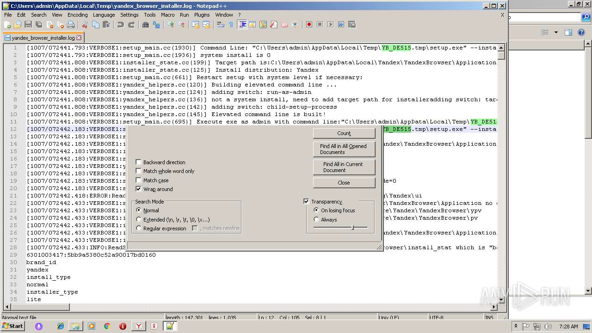The image size is (592, 333).
Task: Toggle show all characters pilcrow icon
Action: (231, 25)
